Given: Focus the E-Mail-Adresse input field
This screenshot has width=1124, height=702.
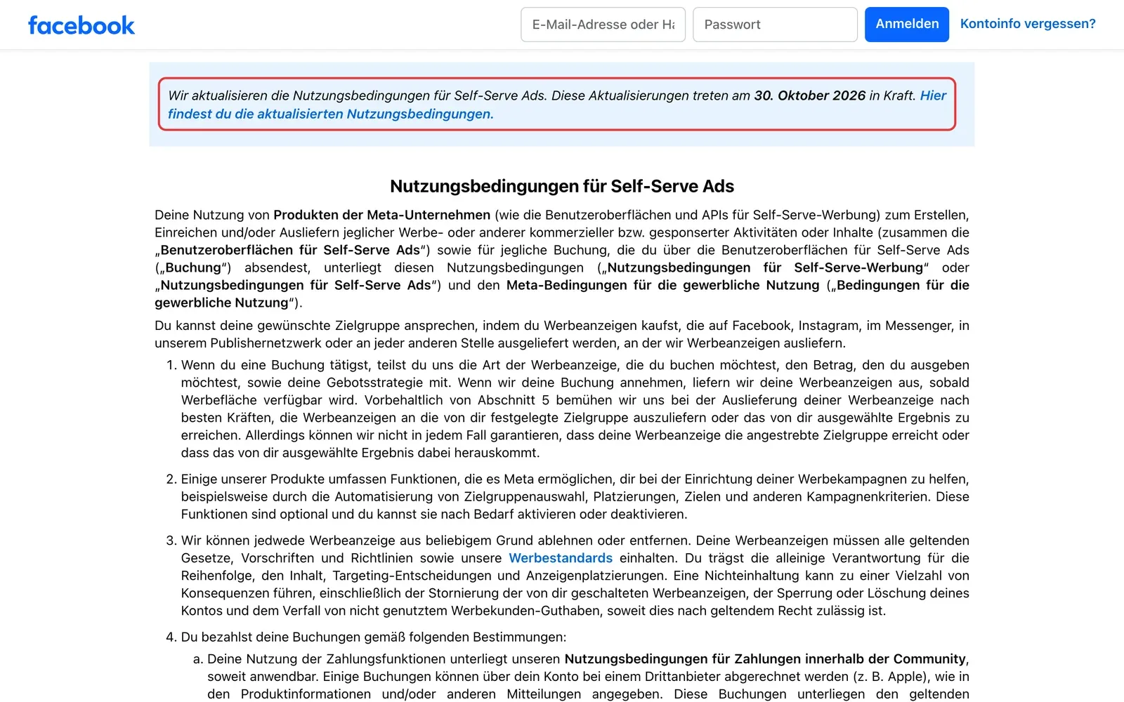Looking at the screenshot, I should click(603, 25).
